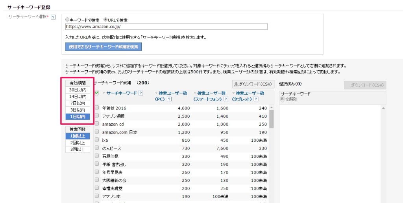Click 使用できるサーチキーワード候補を検索 button

pyautogui.click(x=104, y=47)
